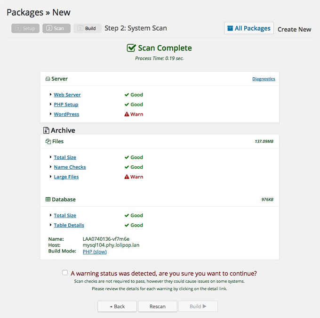Click the Files copy icon
320x318 pixels.
click(48, 141)
